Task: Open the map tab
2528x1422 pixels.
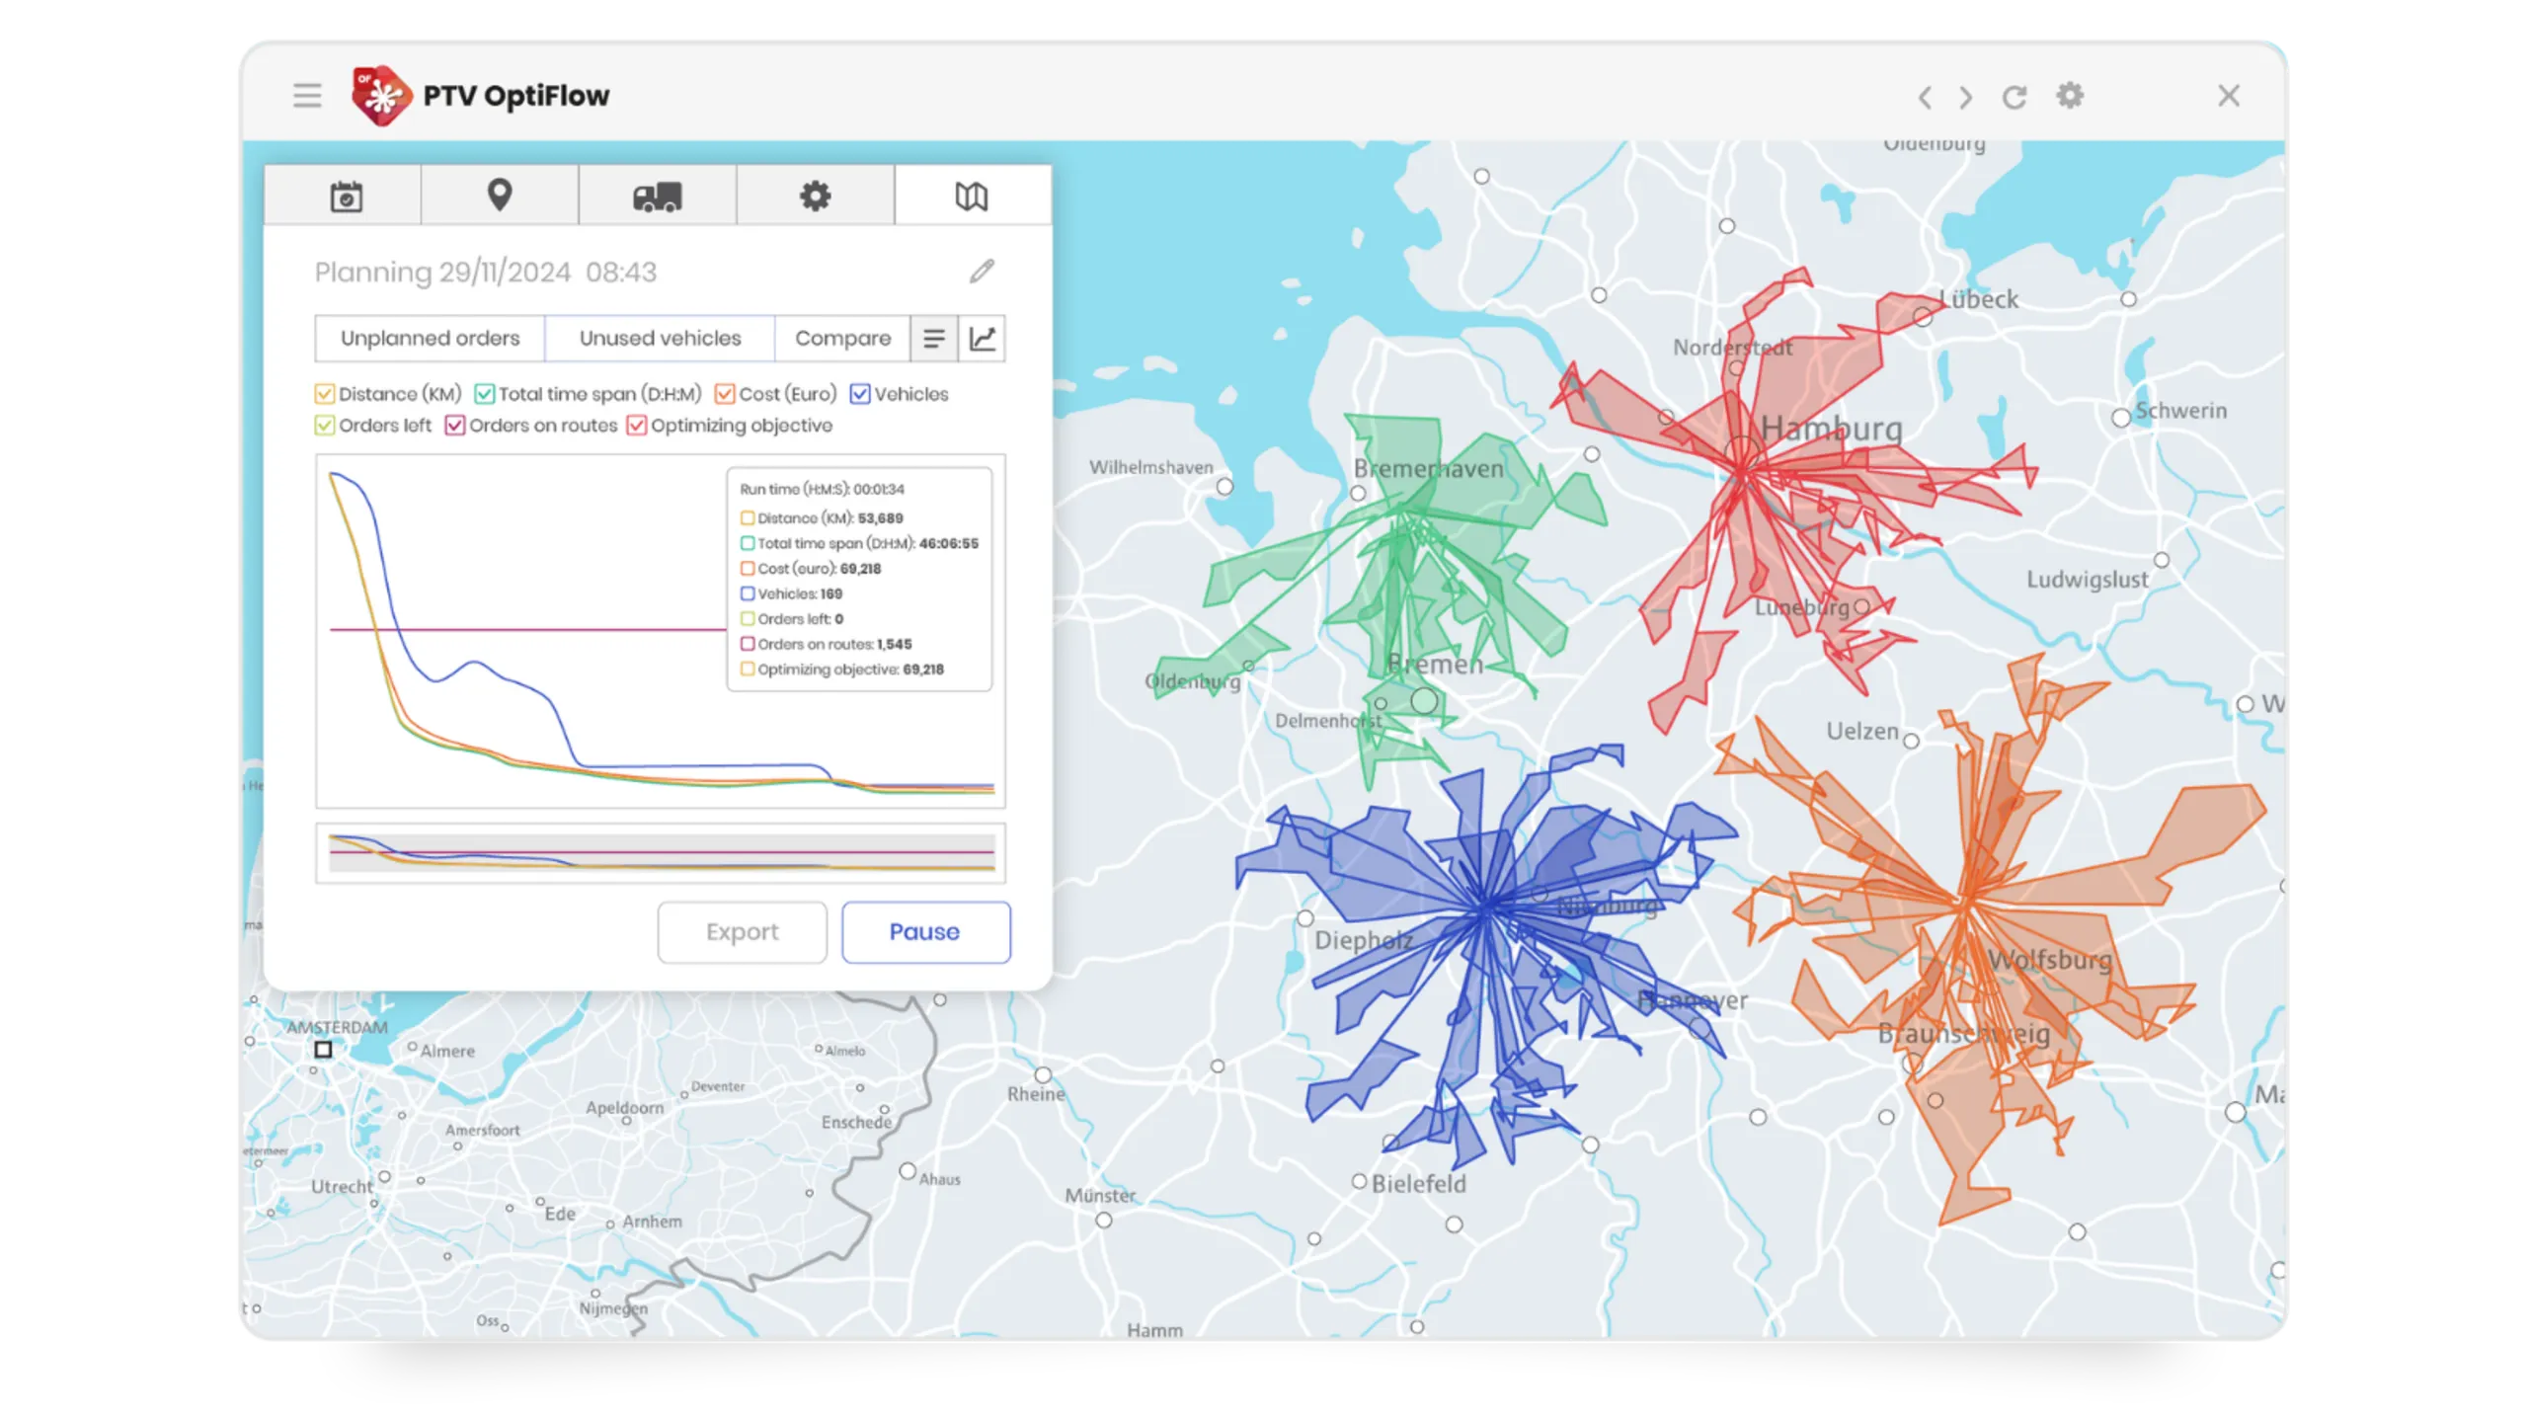Action: coord(972,197)
